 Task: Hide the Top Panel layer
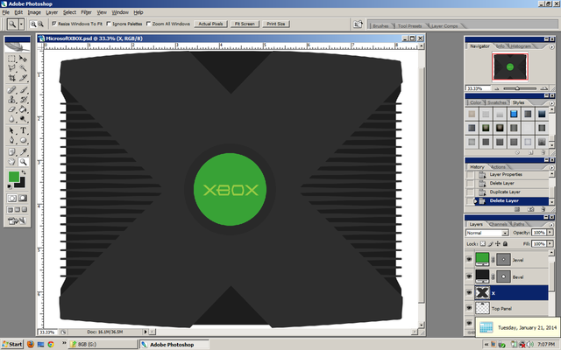point(469,308)
